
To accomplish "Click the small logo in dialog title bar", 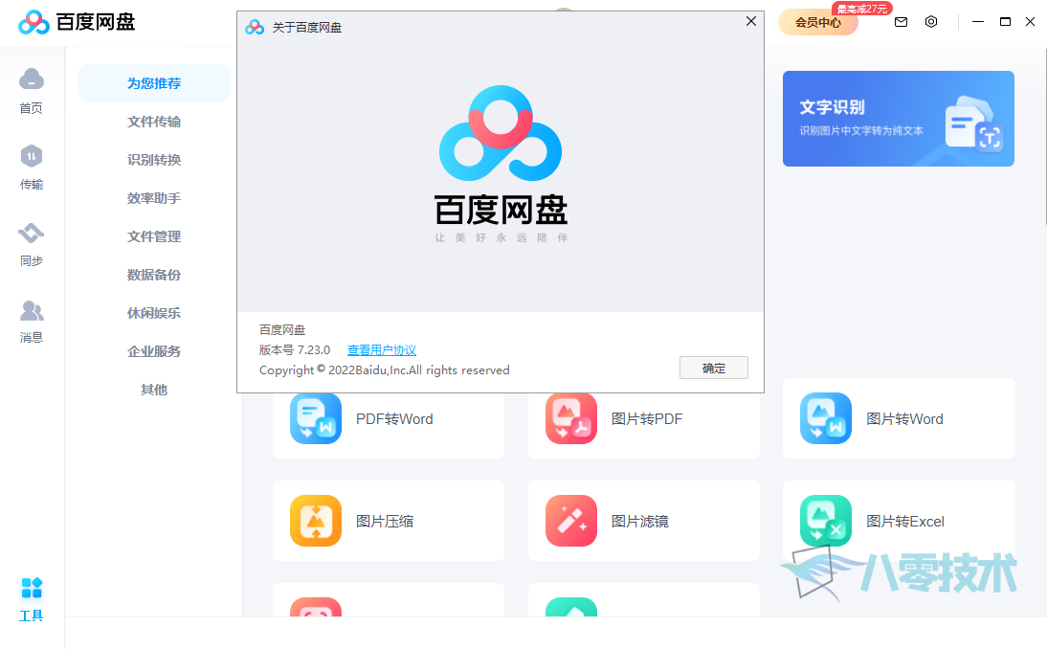I will [x=255, y=28].
